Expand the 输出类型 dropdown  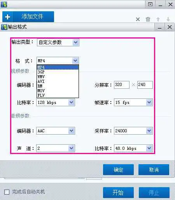click(76, 42)
